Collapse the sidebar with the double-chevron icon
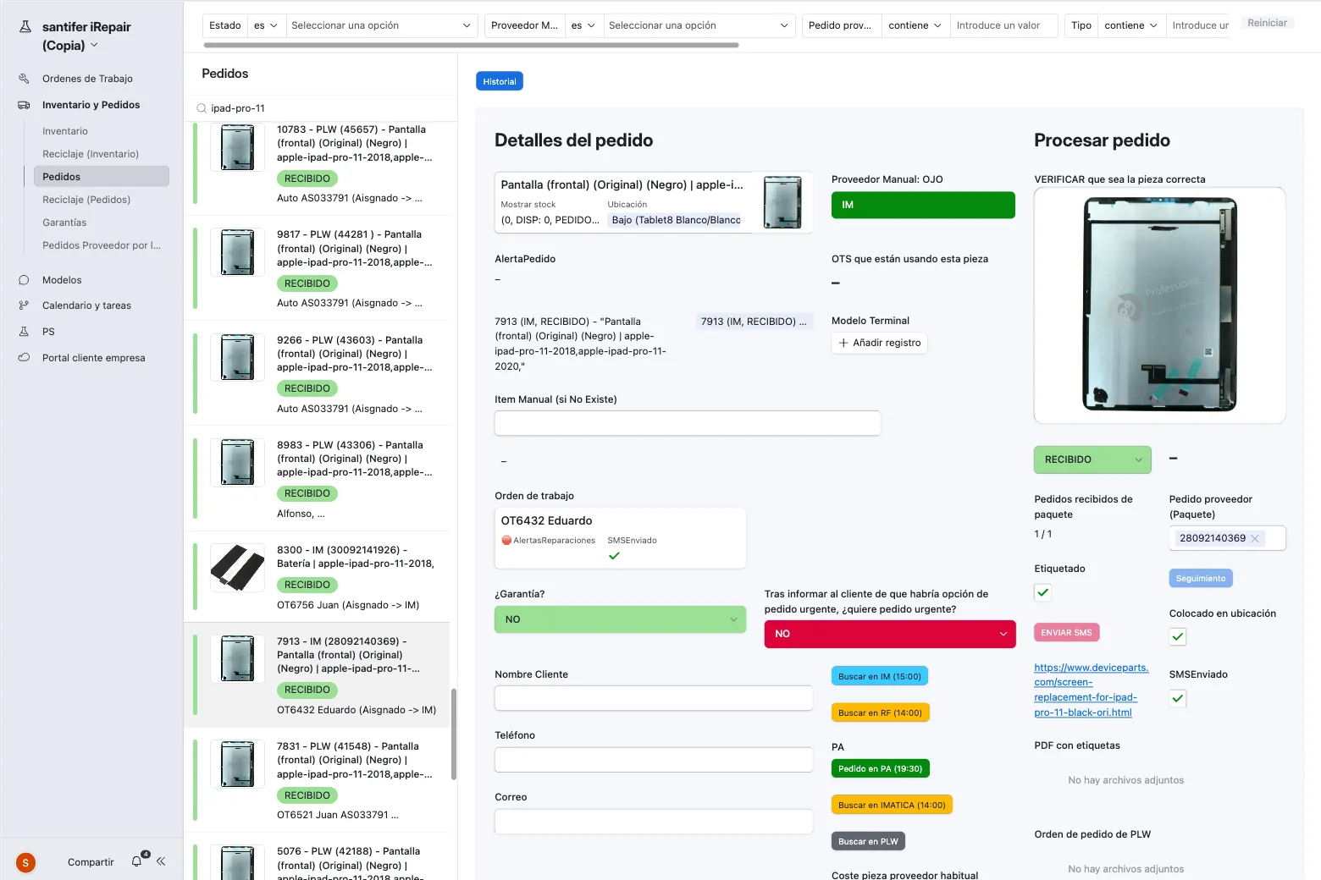This screenshot has width=1321, height=880. coord(161,861)
